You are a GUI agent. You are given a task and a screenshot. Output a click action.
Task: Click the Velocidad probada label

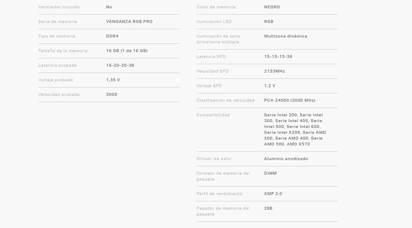(x=59, y=95)
